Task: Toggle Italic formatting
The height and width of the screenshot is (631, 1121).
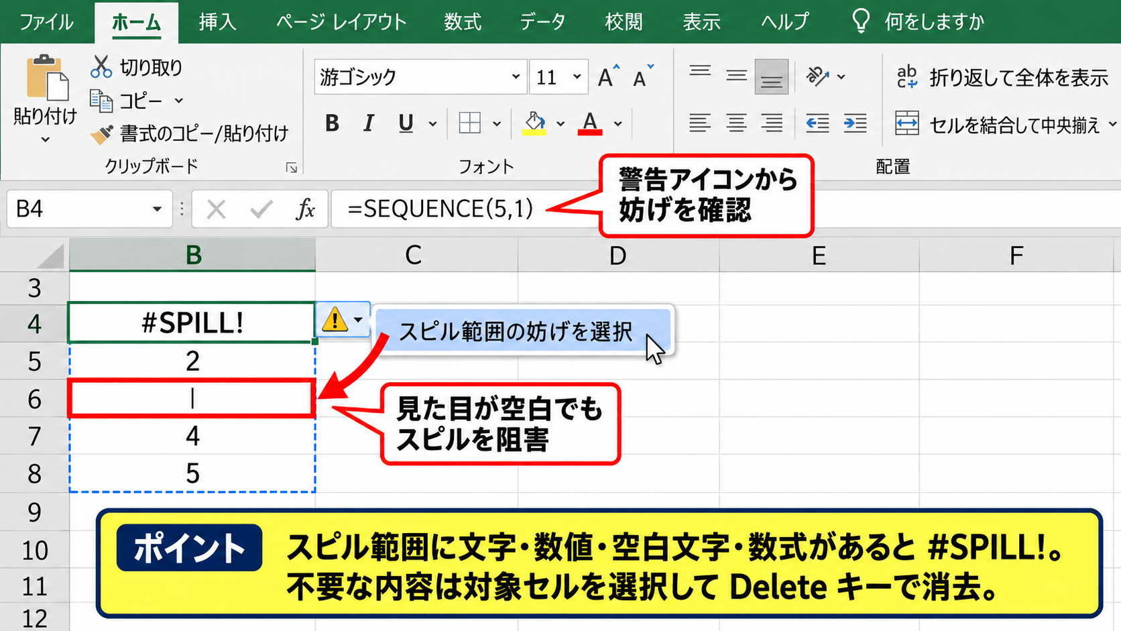Action: click(x=368, y=123)
